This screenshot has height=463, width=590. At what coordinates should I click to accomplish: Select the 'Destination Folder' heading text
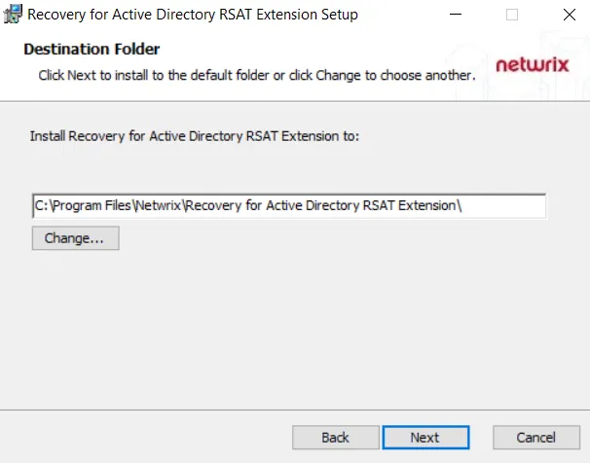[x=92, y=50]
